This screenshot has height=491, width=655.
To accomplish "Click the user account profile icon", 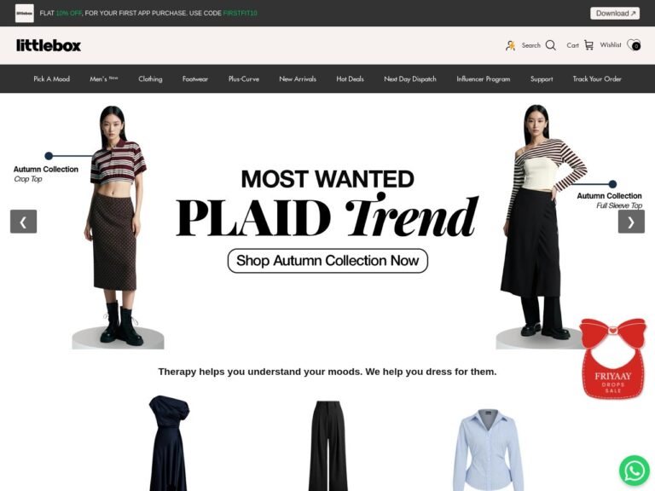I will pyautogui.click(x=510, y=45).
